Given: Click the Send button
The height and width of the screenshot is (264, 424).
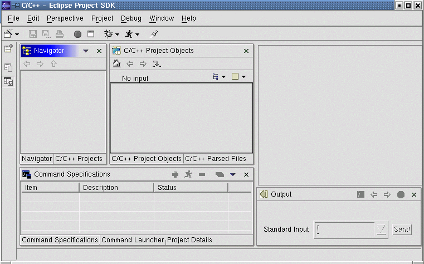Looking at the screenshot, I should (402, 229).
